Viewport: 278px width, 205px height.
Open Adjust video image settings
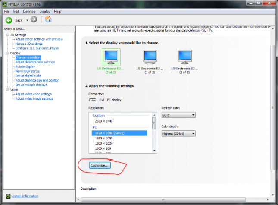pos(34,98)
